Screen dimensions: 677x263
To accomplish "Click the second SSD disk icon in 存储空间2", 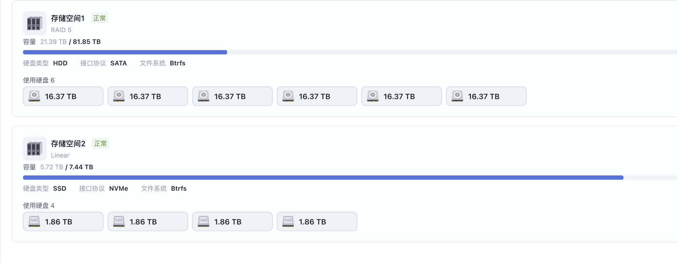I will coord(119,221).
